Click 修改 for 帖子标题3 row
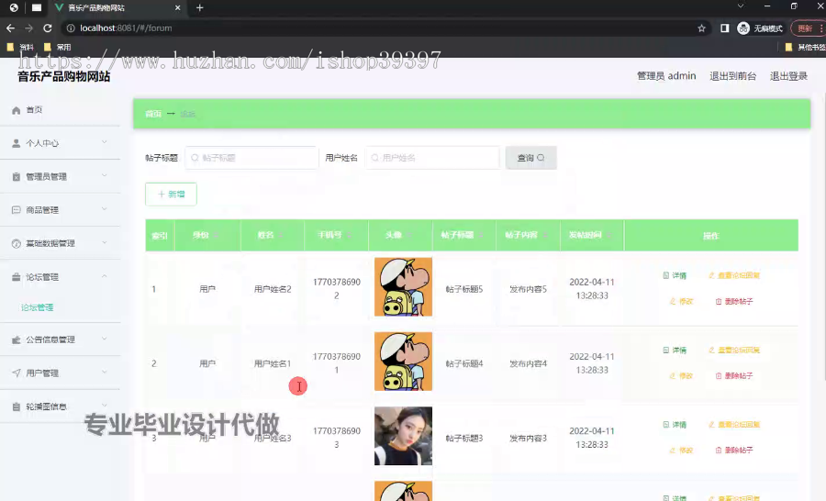 pyautogui.click(x=681, y=451)
